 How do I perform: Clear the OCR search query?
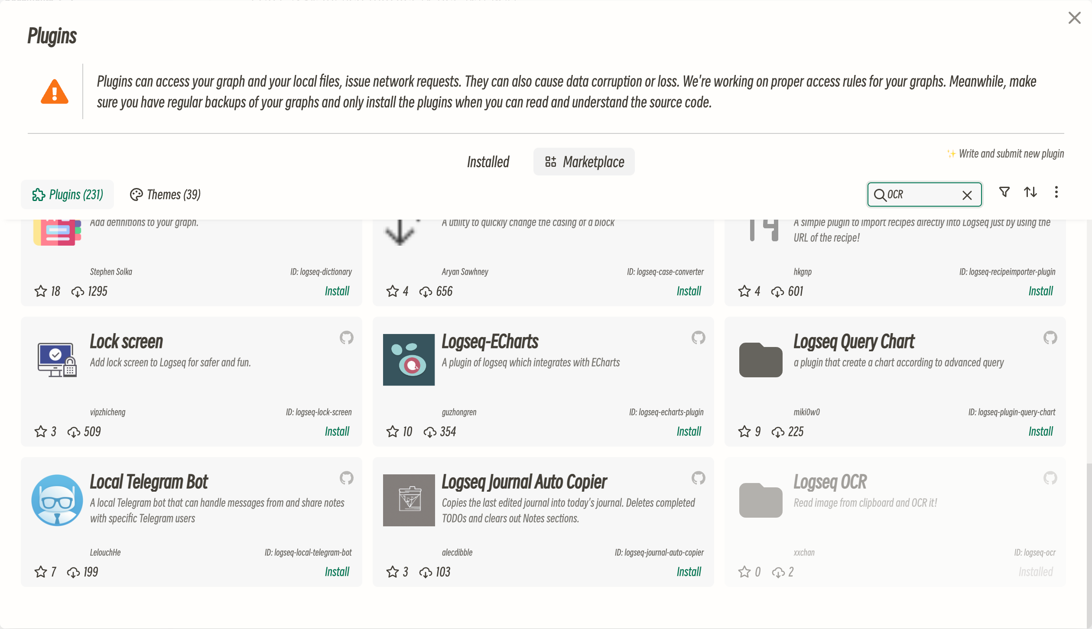967,195
